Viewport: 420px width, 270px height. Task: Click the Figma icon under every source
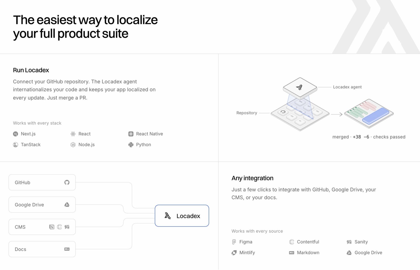234,242
